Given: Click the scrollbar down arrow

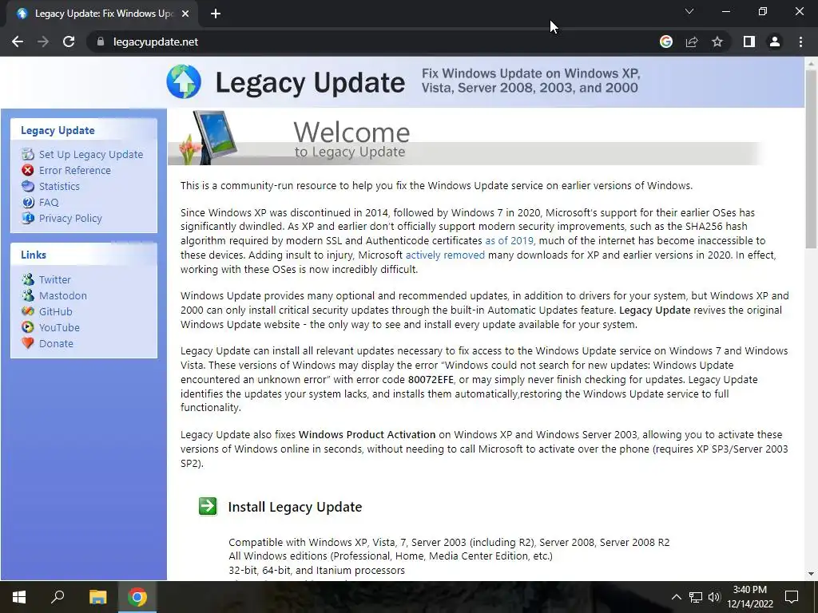Looking at the screenshot, I should [x=811, y=574].
